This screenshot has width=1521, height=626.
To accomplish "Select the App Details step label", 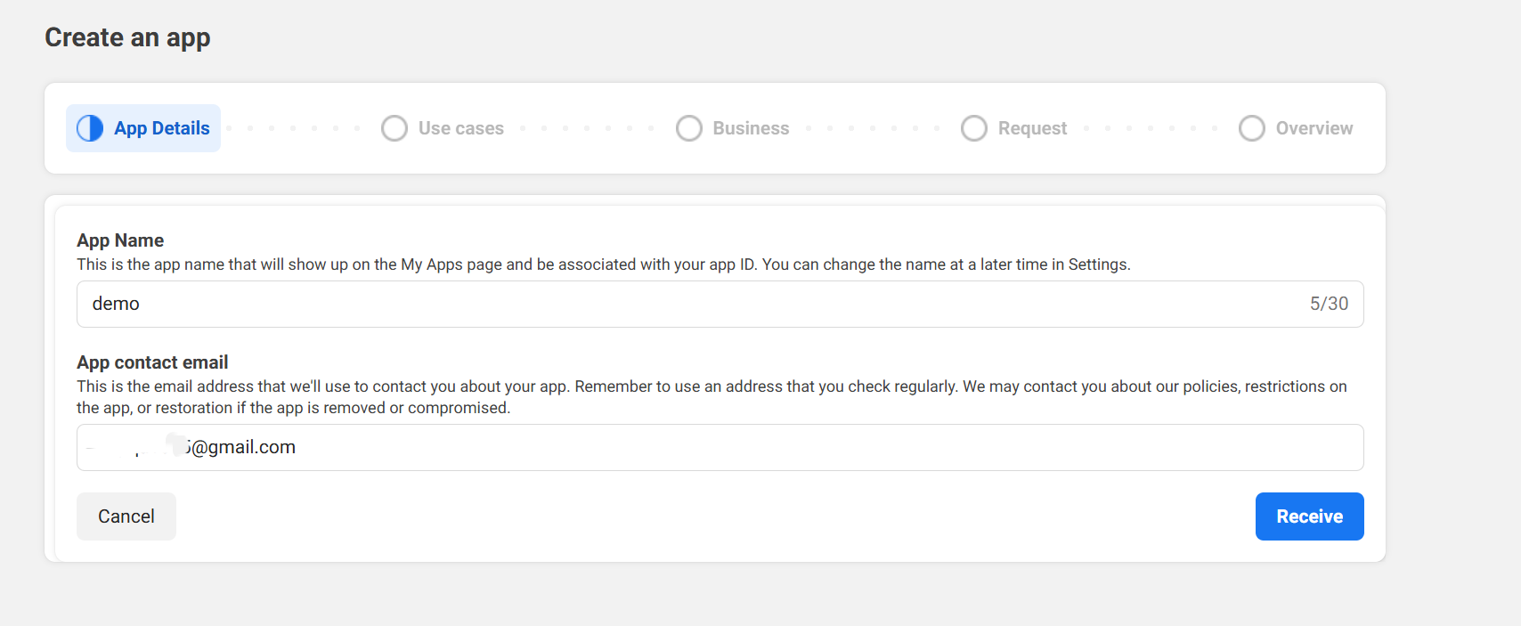I will coord(162,128).
